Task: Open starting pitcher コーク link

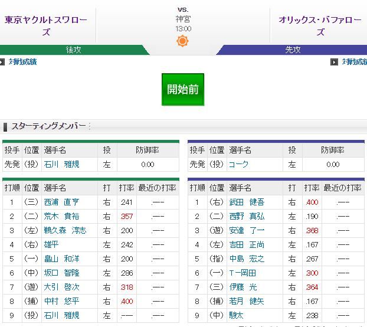Action: pyautogui.click(x=238, y=164)
